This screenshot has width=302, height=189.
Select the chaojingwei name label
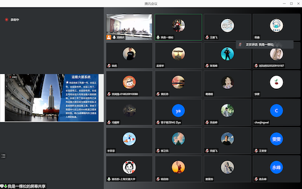coord(262,122)
